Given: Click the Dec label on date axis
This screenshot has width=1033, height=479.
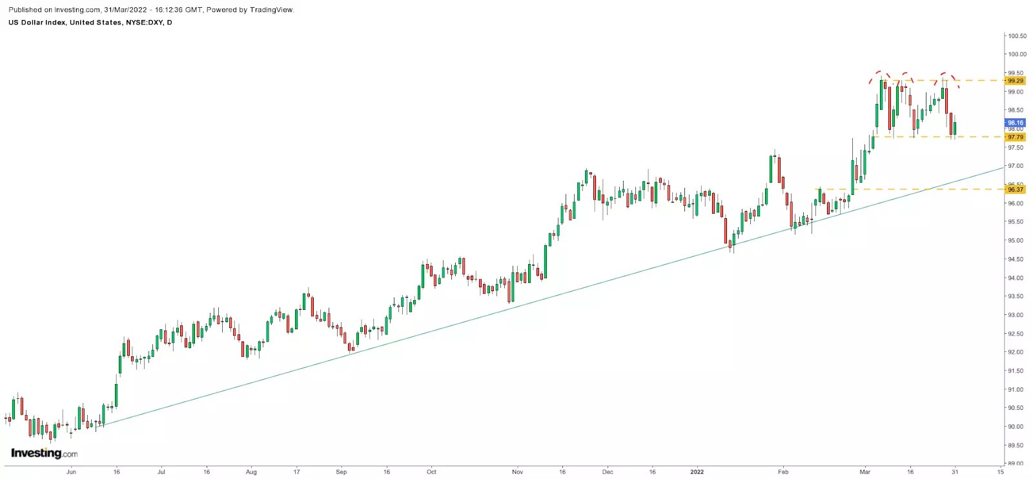Looking at the screenshot, I should click(x=608, y=472).
